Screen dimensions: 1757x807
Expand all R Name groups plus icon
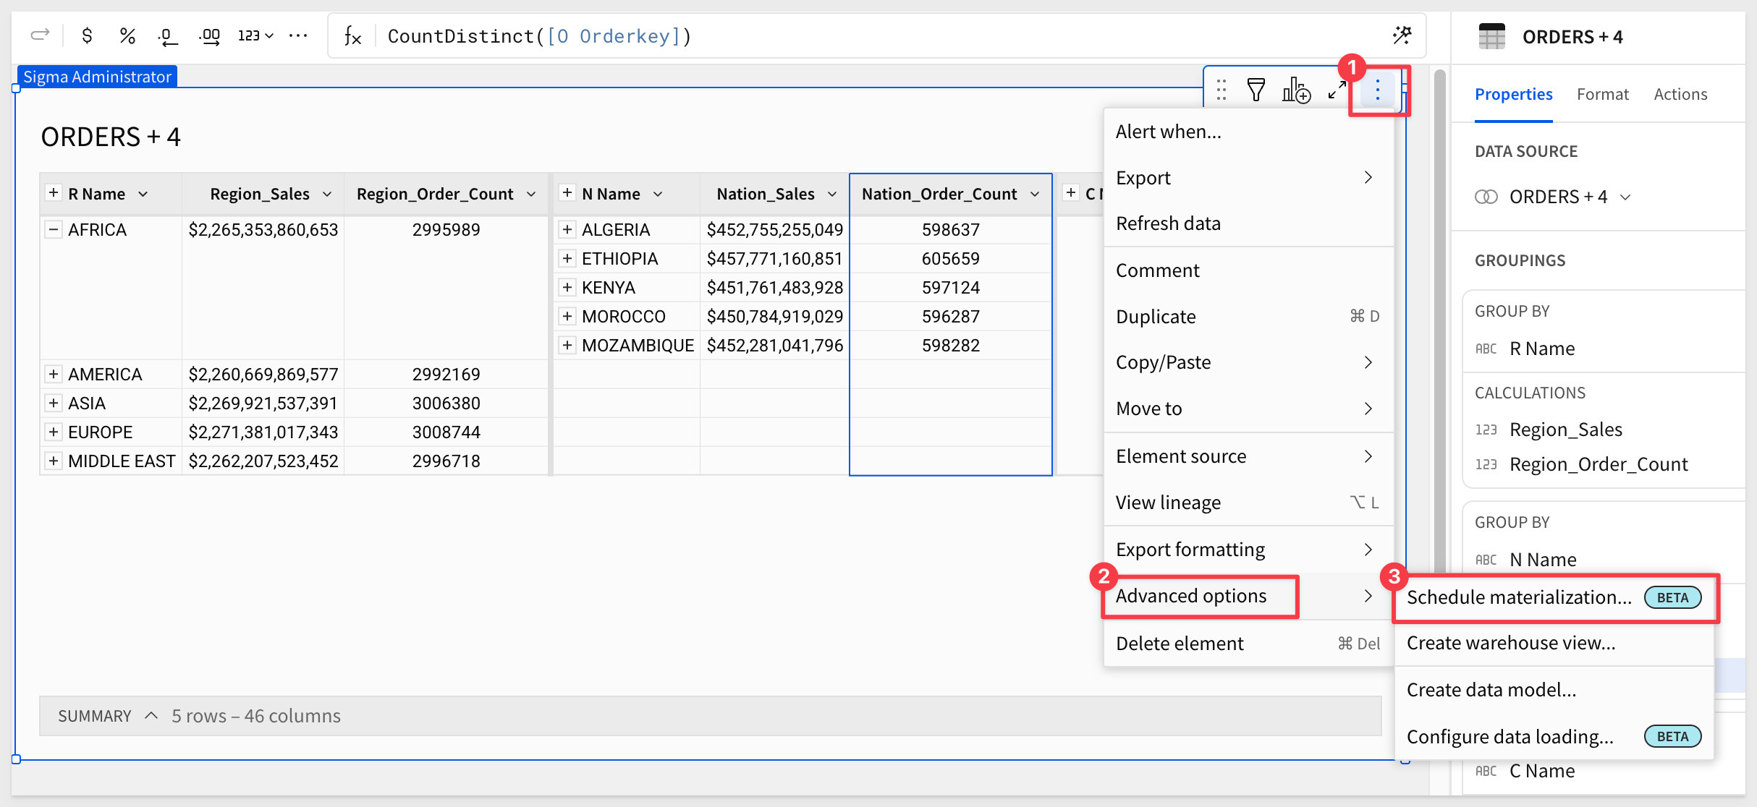pyautogui.click(x=53, y=192)
